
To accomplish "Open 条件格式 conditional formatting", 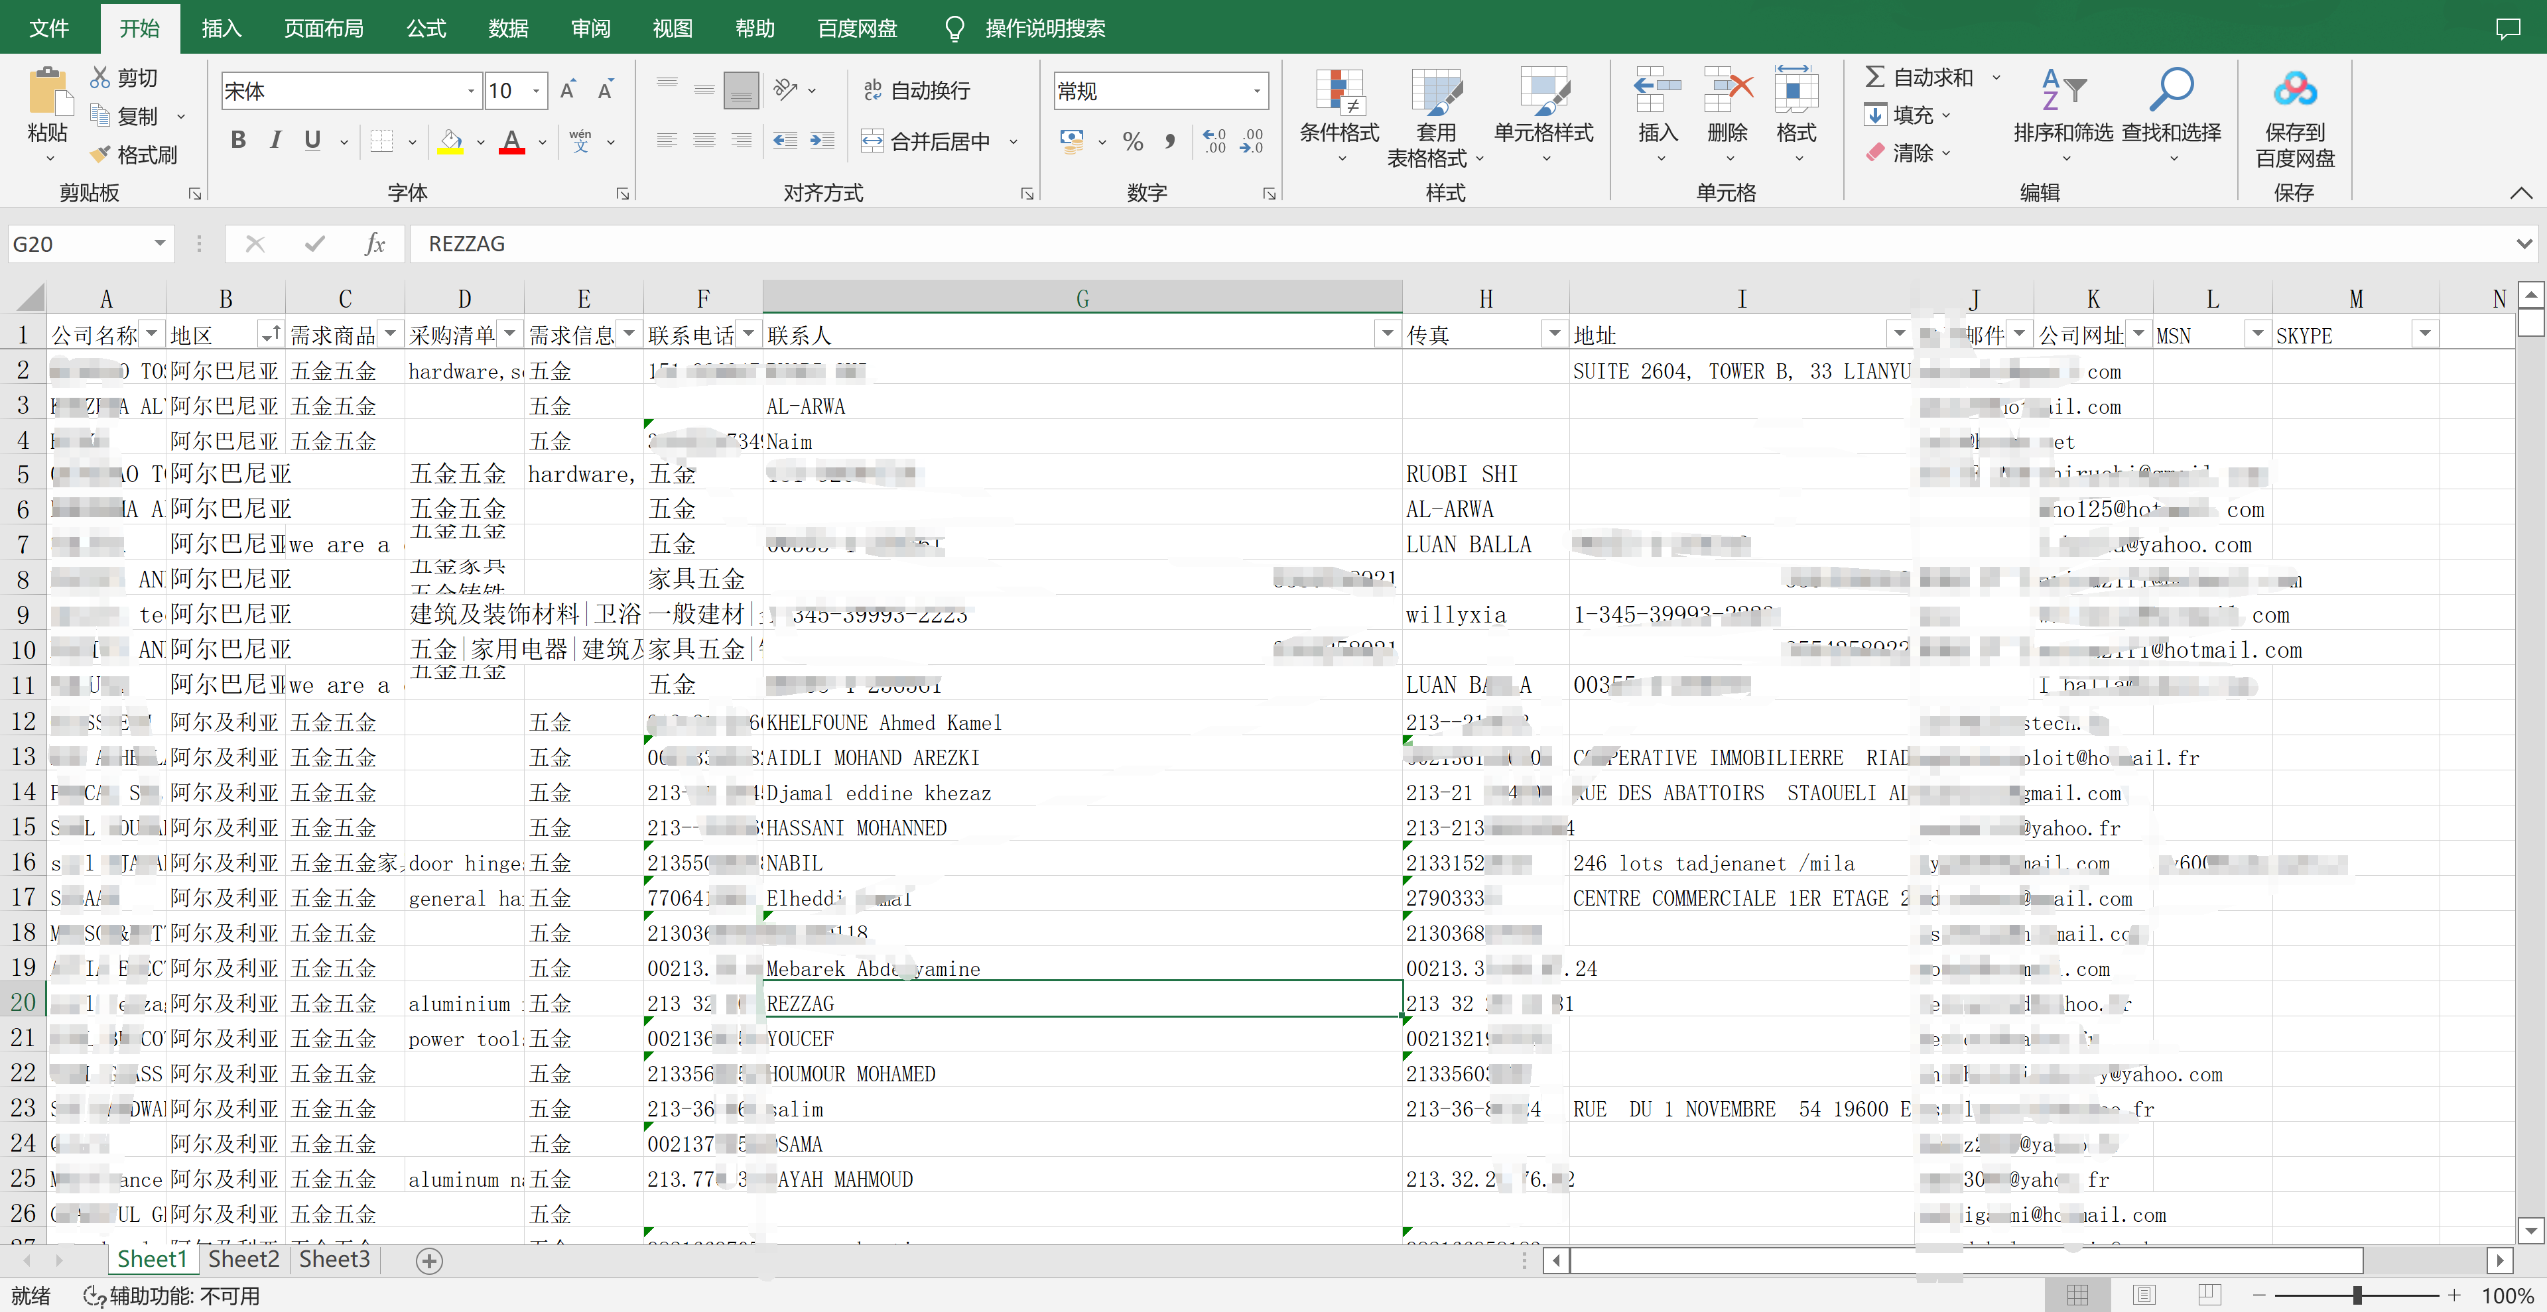I will pyautogui.click(x=1339, y=117).
